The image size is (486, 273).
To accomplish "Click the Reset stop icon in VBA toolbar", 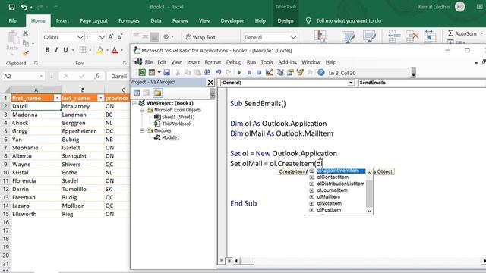I will [x=259, y=73].
